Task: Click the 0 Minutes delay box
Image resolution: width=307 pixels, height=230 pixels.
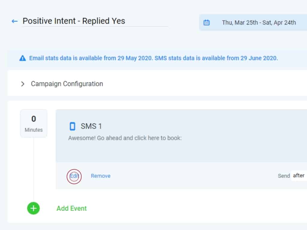Action: 34,123
